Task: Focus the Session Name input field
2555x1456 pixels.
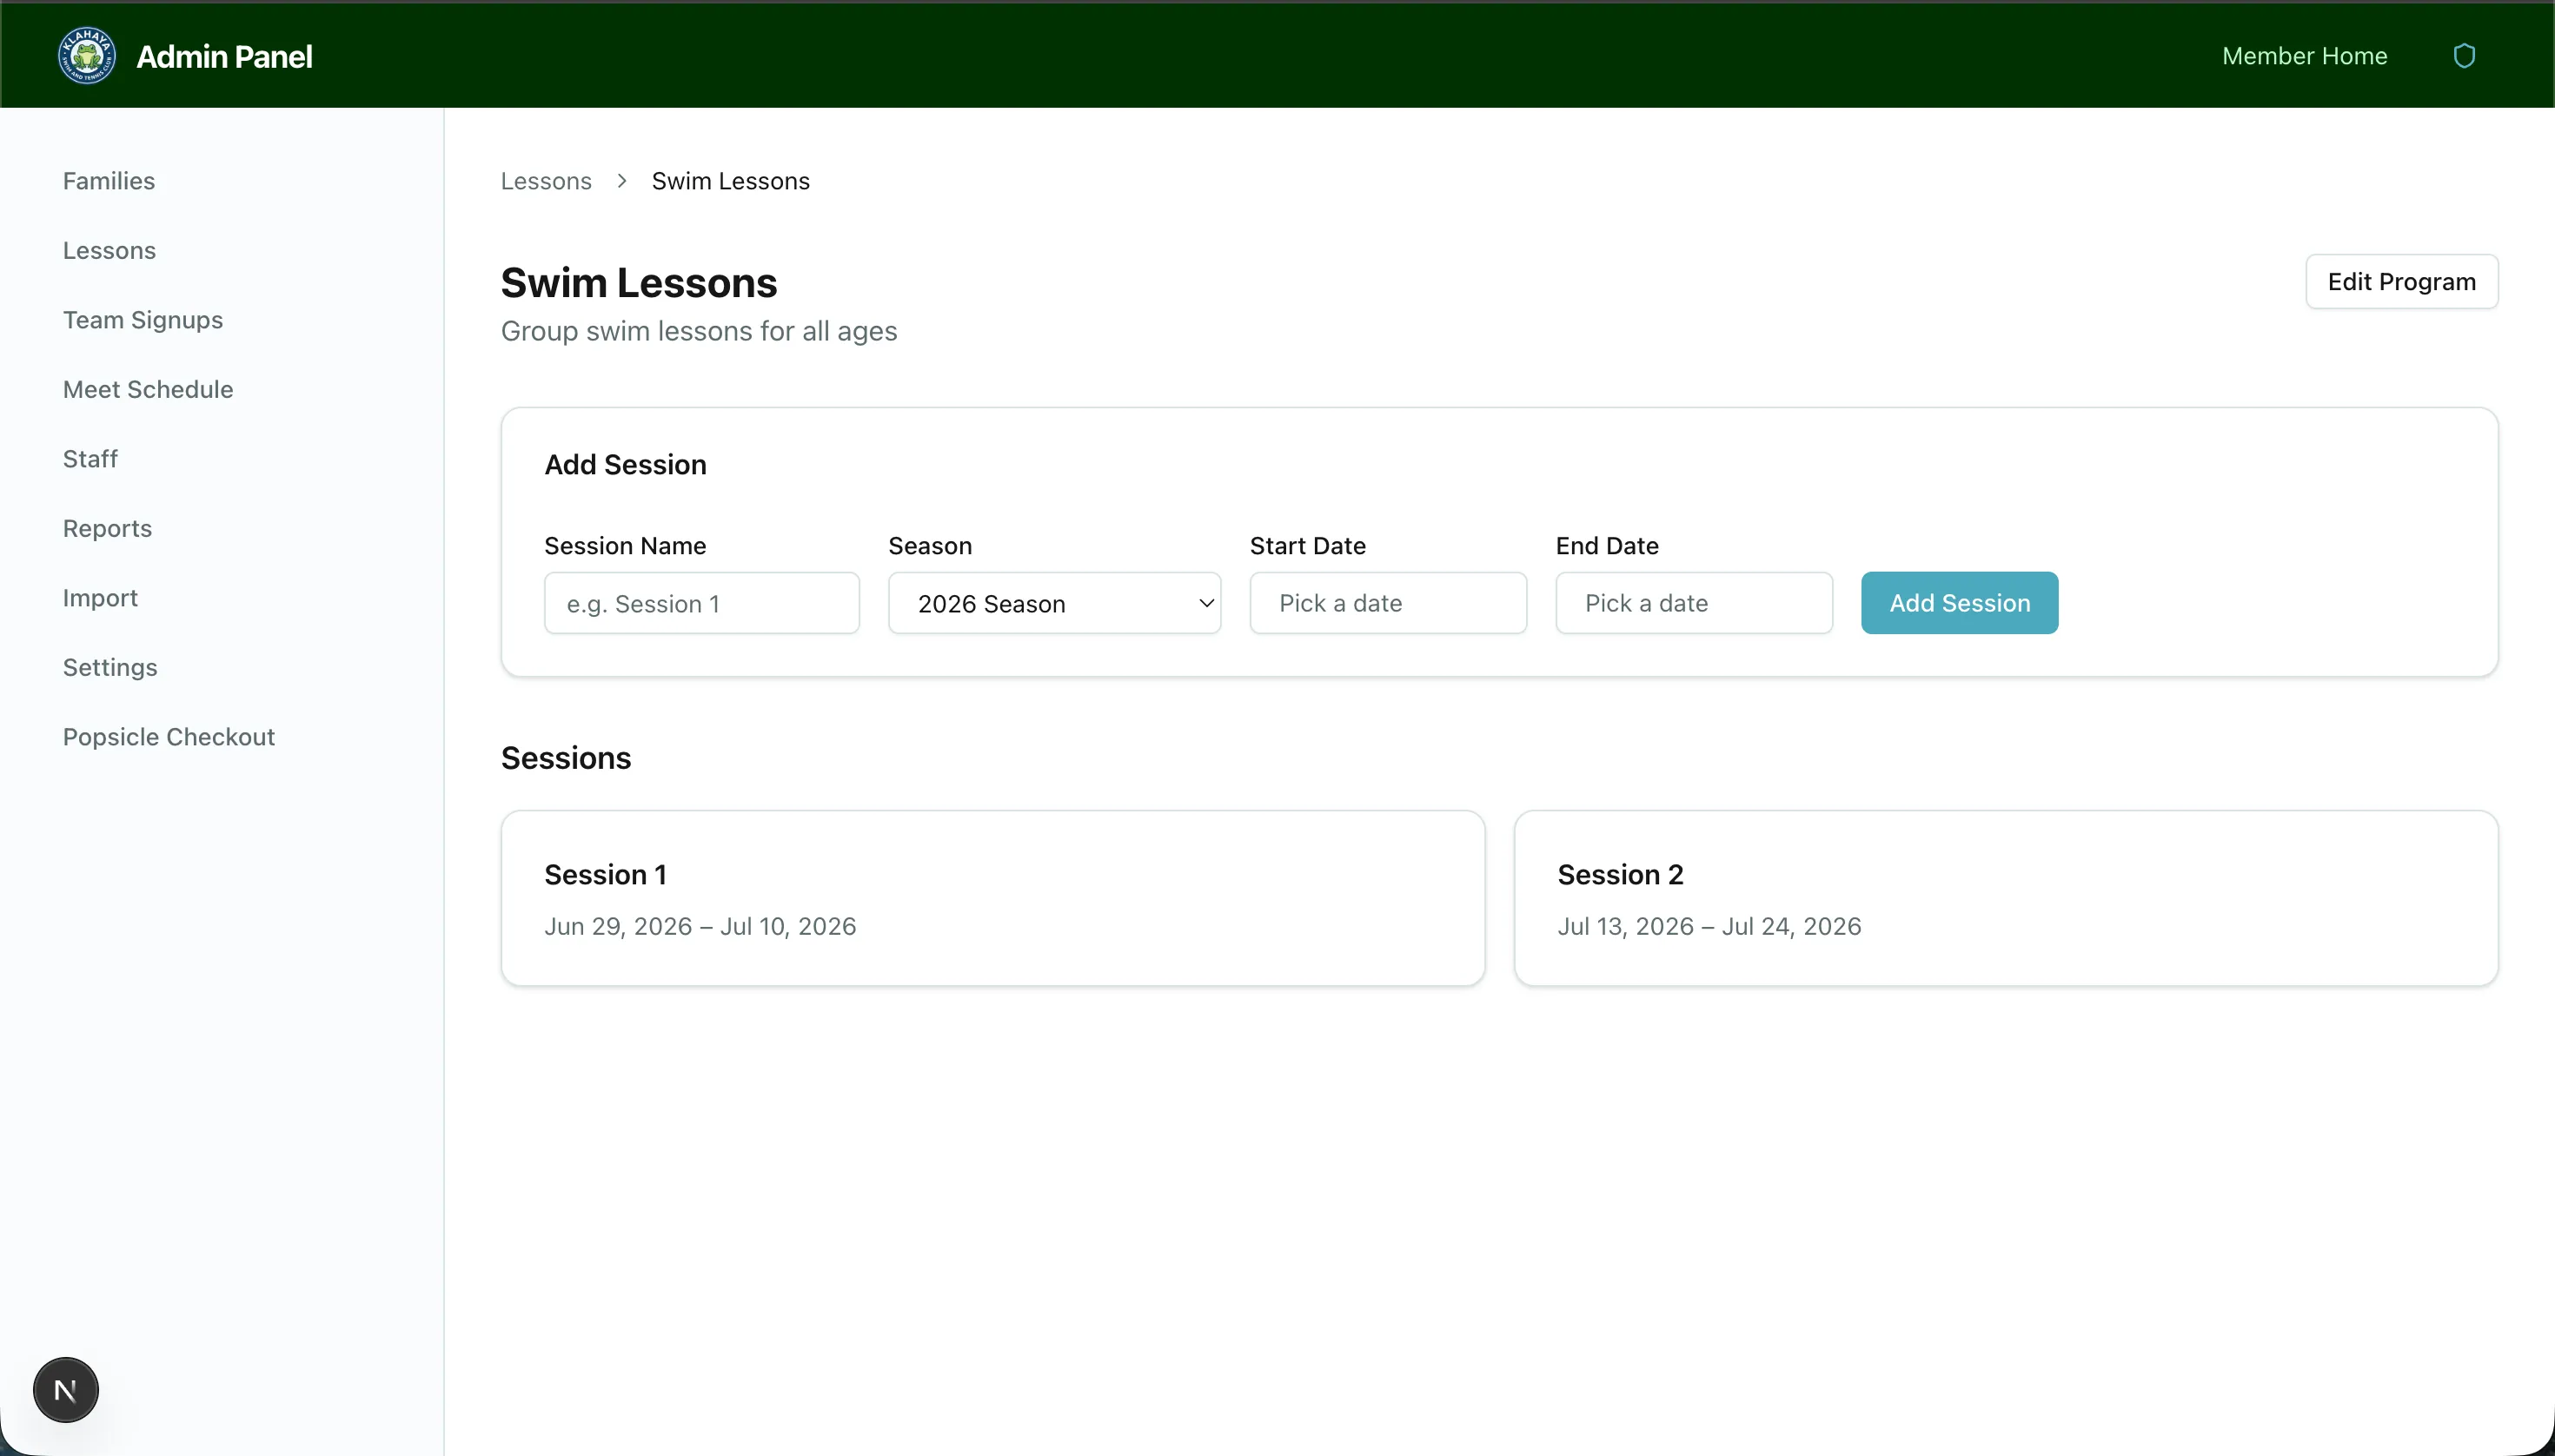Action: point(701,603)
